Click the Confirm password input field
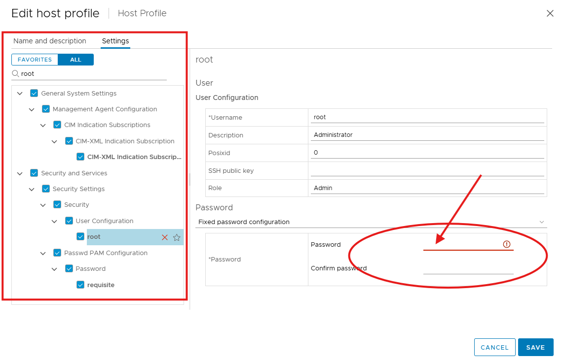The height and width of the screenshot is (360, 563). 468,268
